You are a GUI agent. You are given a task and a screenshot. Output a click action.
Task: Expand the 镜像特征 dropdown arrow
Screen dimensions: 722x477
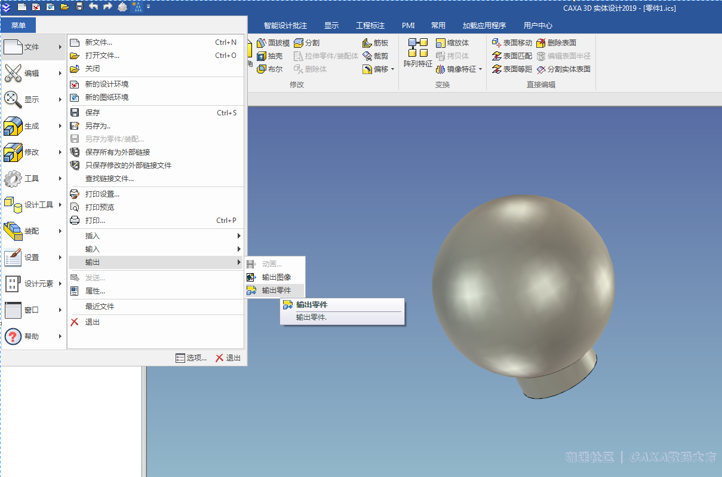[480, 69]
